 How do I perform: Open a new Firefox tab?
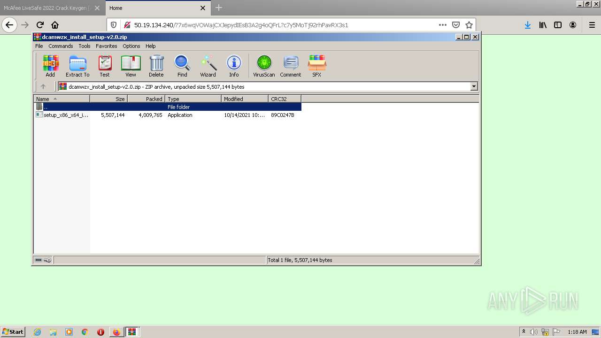(219, 8)
